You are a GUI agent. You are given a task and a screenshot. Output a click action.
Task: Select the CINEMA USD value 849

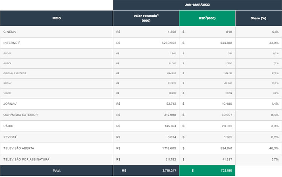tap(229, 32)
